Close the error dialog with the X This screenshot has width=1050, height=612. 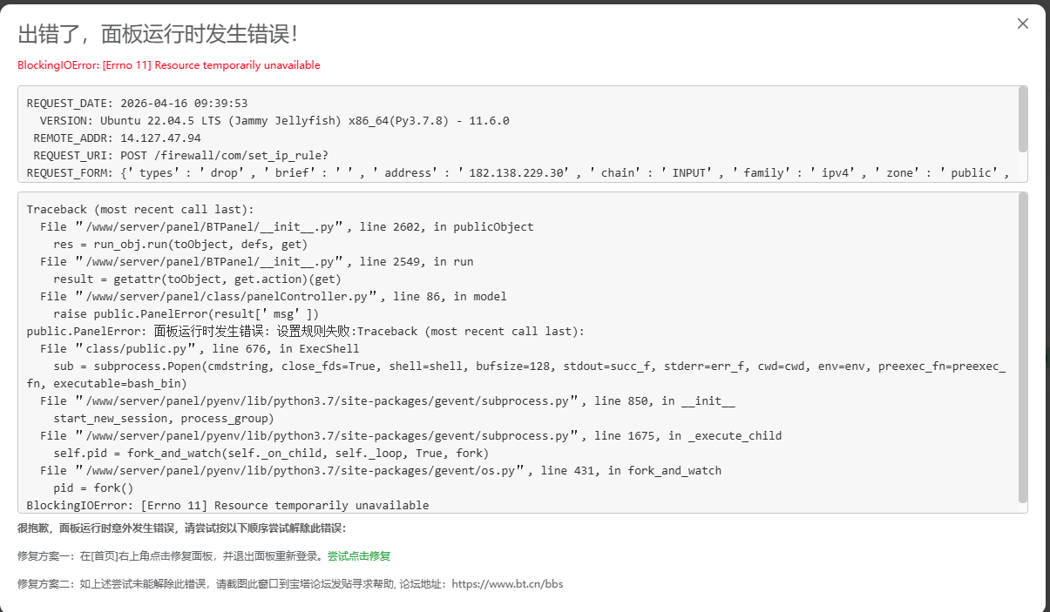tap(1022, 24)
